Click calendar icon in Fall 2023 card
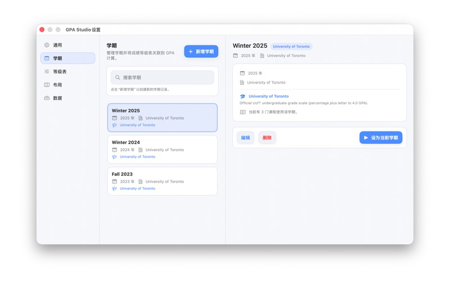This screenshot has height=281, width=450. click(x=115, y=182)
